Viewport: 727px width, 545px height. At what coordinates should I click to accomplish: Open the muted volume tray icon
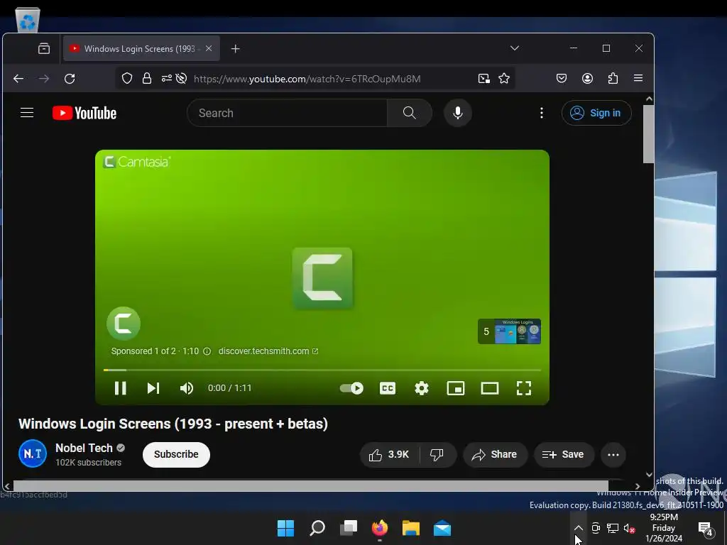pos(629,528)
